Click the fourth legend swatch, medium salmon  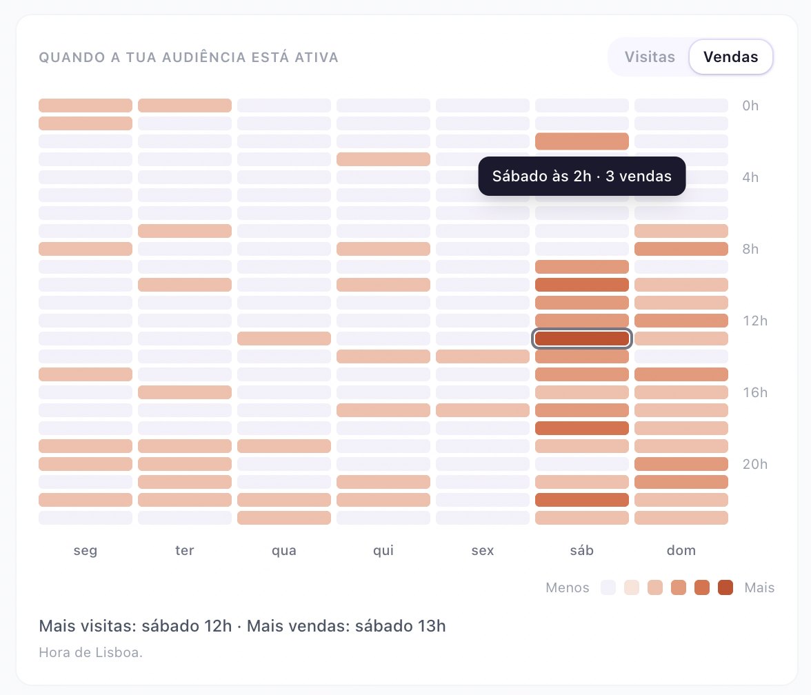tap(678, 587)
